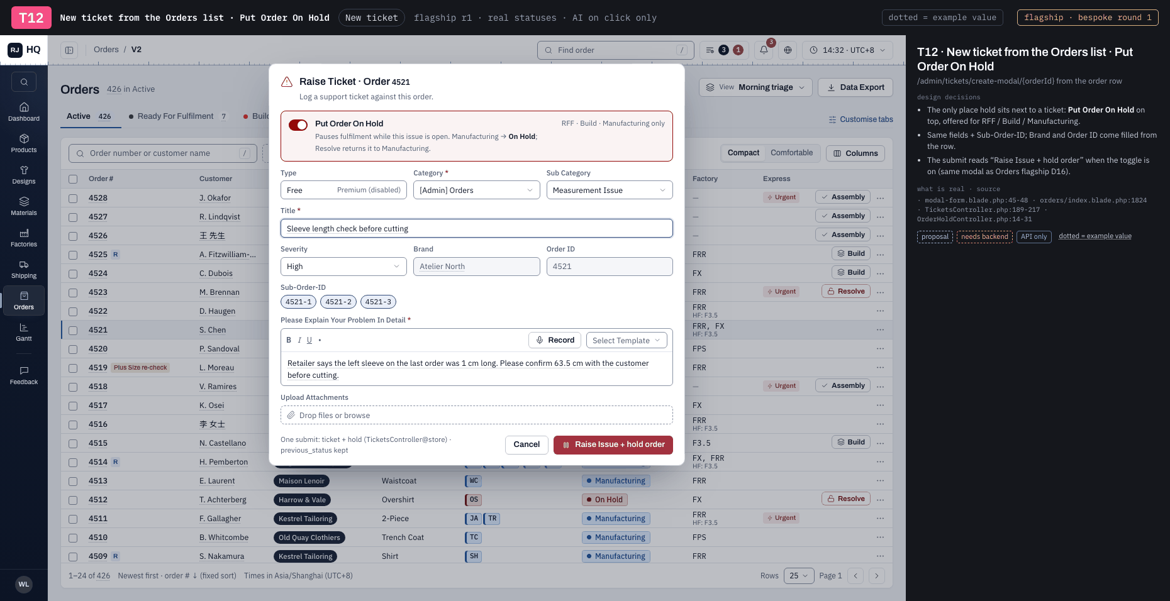Apply underline formatting in problem editor
Image resolution: width=1170 pixels, height=601 pixels.
pos(309,340)
